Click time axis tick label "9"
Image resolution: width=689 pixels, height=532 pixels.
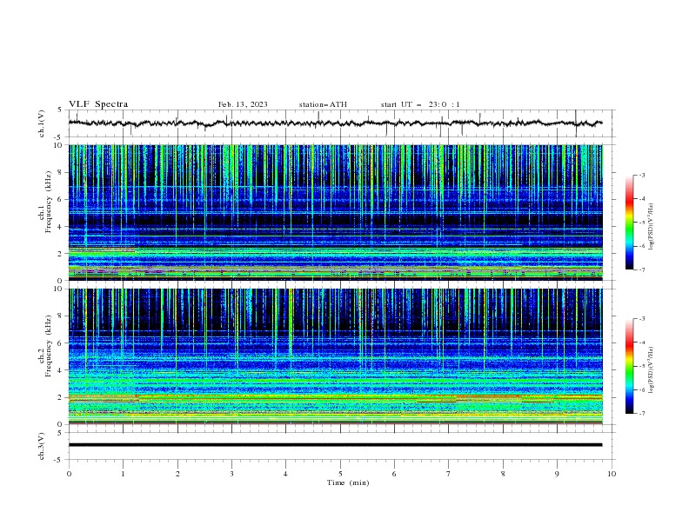coord(557,474)
